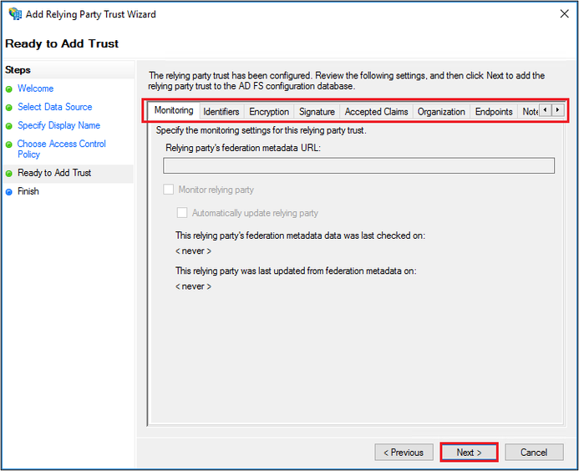Open Choose Access Control Policy step
Image resolution: width=579 pixels, height=471 pixels.
pos(62,149)
